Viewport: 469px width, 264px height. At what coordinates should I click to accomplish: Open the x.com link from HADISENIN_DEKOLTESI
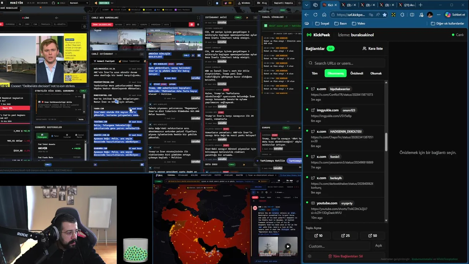point(342,139)
